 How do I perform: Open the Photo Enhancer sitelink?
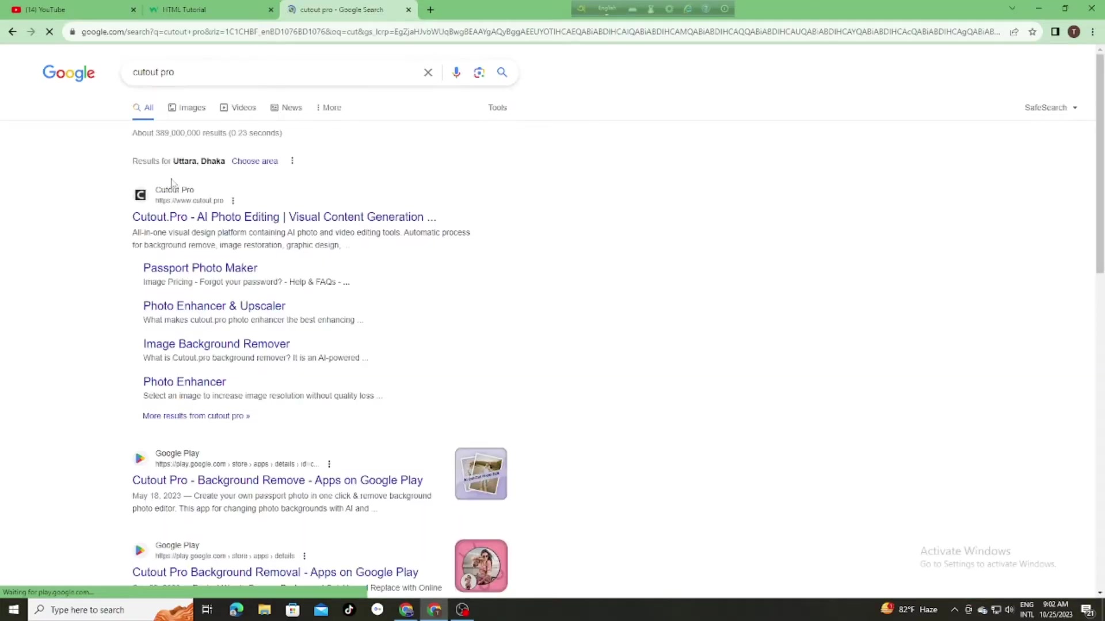click(x=184, y=382)
